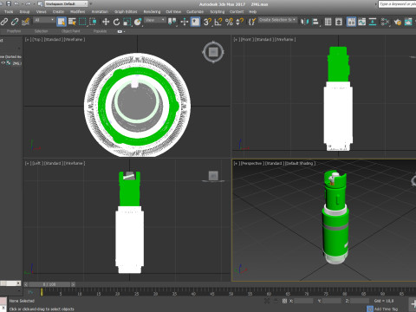Click the Align tool icon
Screen dimensions: 416x312
coord(315,22)
